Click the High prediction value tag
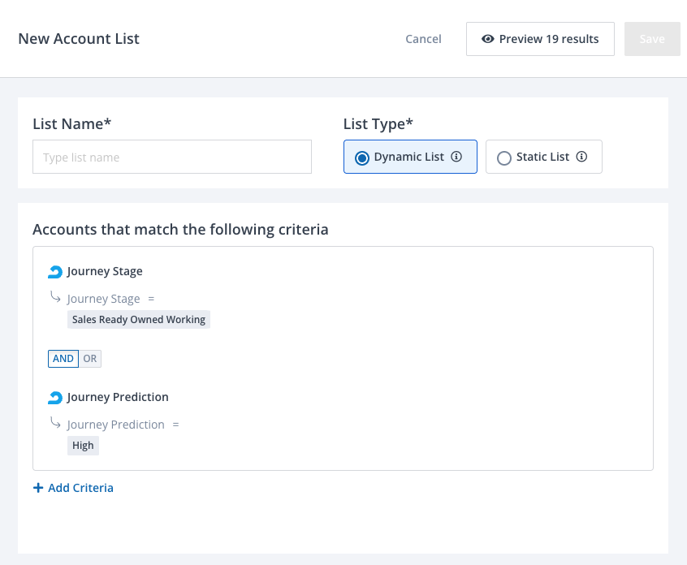 click(x=83, y=446)
